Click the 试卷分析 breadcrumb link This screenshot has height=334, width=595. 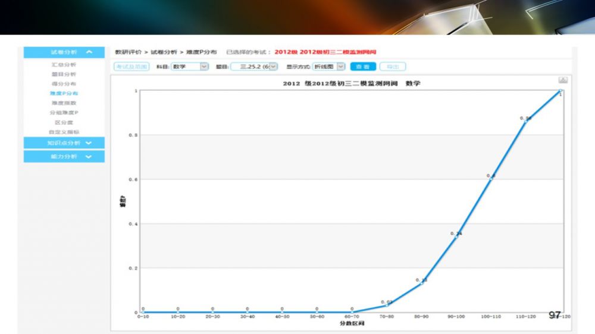pyautogui.click(x=164, y=52)
